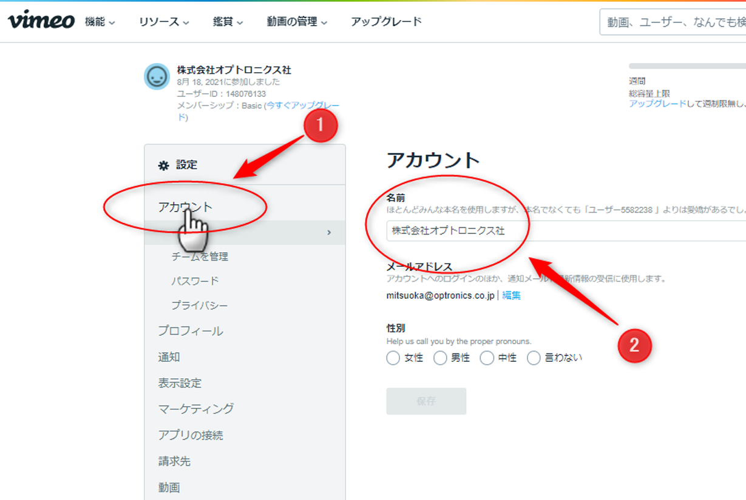This screenshot has height=500, width=746.
Task: Open プロフィール settings
Action: (x=191, y=331)
